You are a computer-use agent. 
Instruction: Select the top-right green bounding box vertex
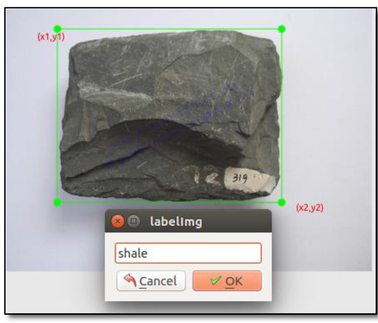coord(282,29)
